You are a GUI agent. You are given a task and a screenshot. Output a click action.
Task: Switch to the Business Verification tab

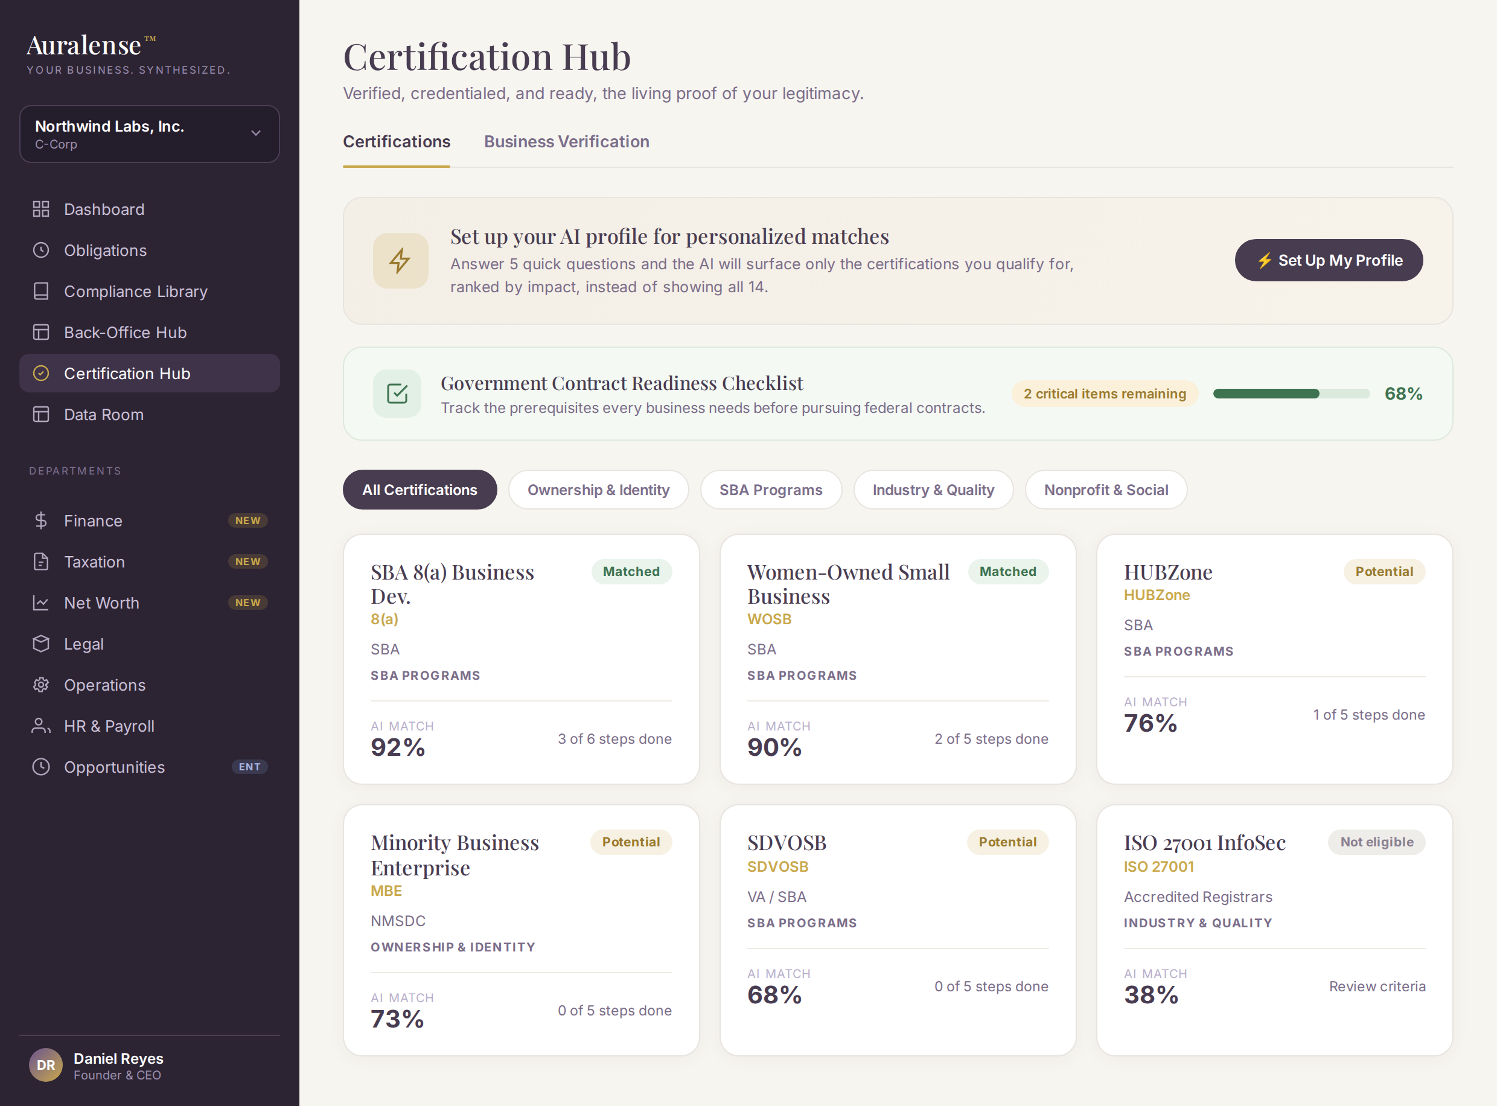pyautogui.click(x=566, y=142)
